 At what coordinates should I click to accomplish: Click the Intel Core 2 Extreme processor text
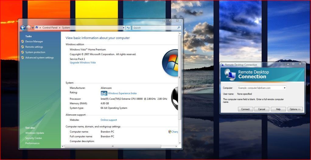[134, 99]
